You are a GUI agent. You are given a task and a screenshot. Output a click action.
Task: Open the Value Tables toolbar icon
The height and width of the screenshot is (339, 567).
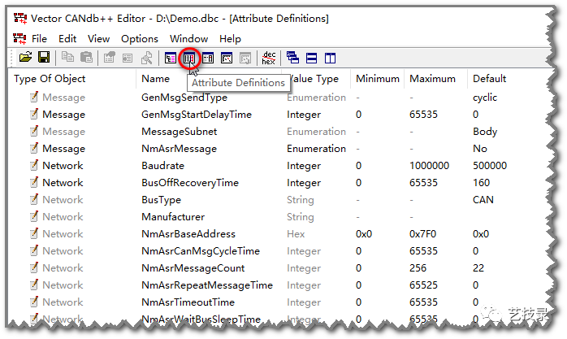pos(208,58)
